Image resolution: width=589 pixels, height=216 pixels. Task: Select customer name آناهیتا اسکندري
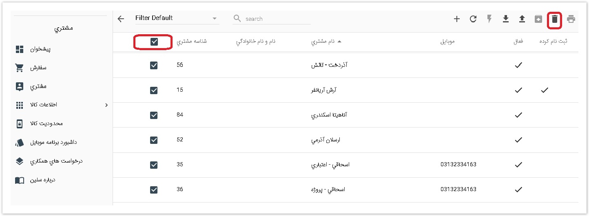pos(329,115)
